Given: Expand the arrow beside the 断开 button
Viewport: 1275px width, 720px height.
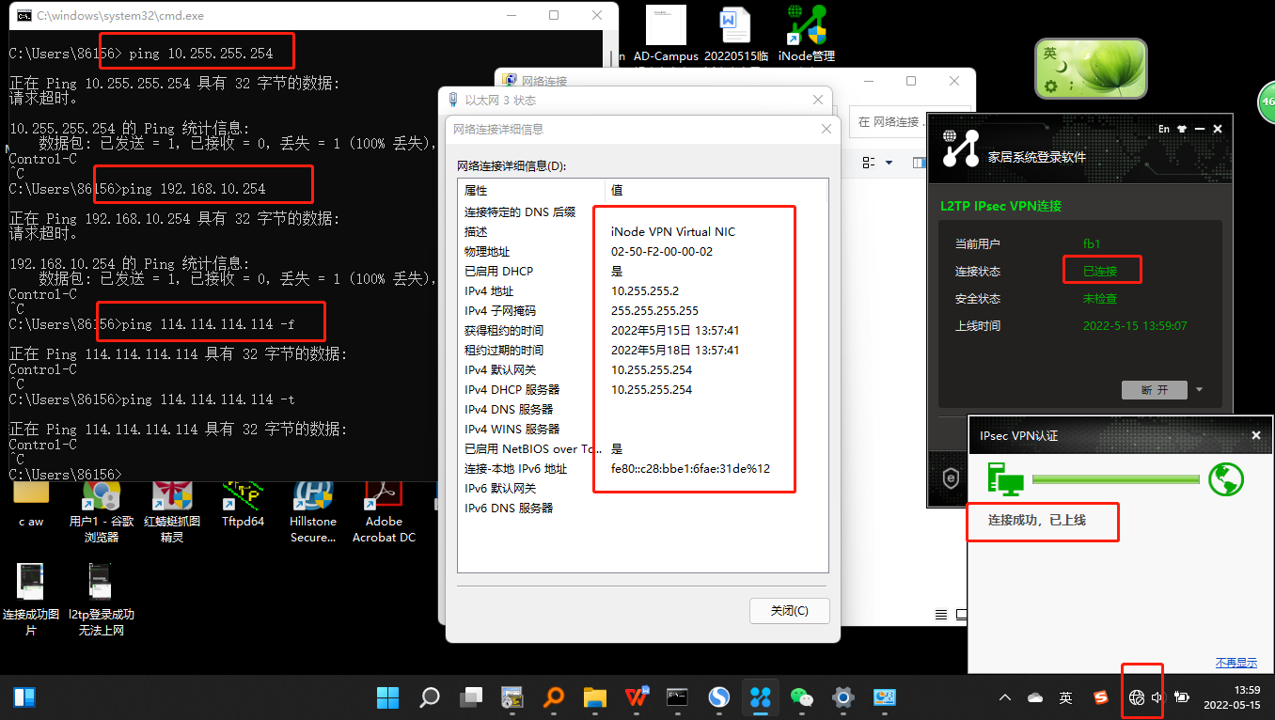Looking at the screenshot, I should [x=1199, y=390].
